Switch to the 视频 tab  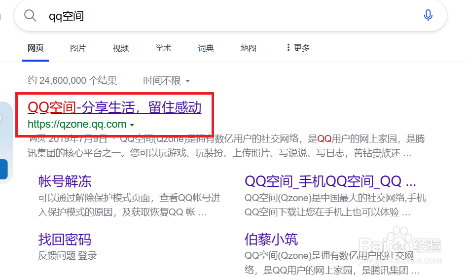point(121,48)
